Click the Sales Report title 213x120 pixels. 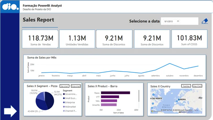coord(38,20)
